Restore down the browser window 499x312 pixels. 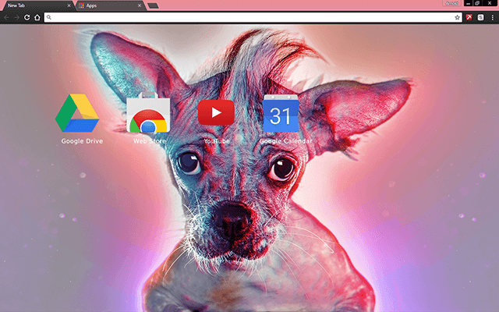click(x=476, y=4)
